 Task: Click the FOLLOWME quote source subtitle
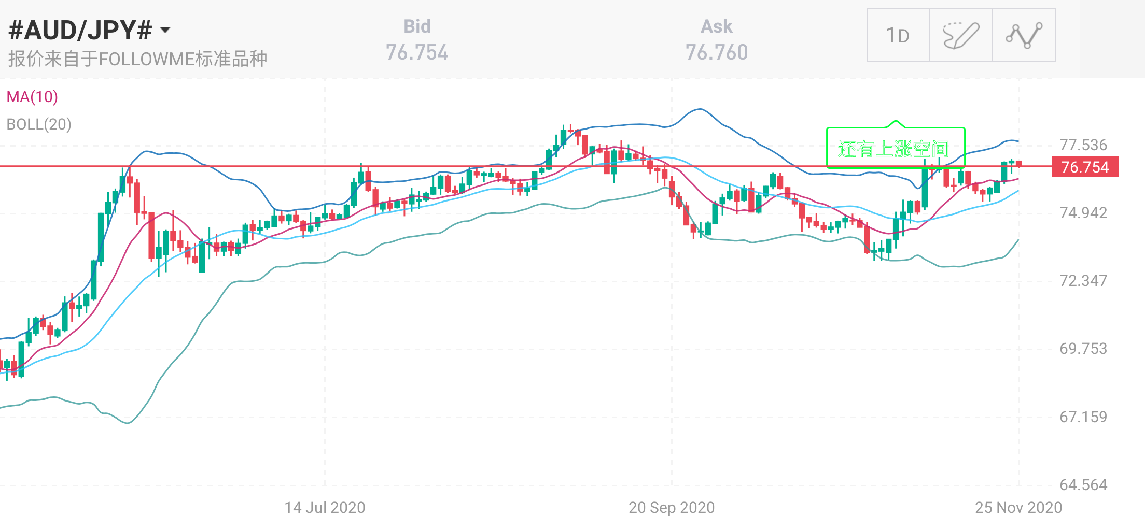click(138, 59)
